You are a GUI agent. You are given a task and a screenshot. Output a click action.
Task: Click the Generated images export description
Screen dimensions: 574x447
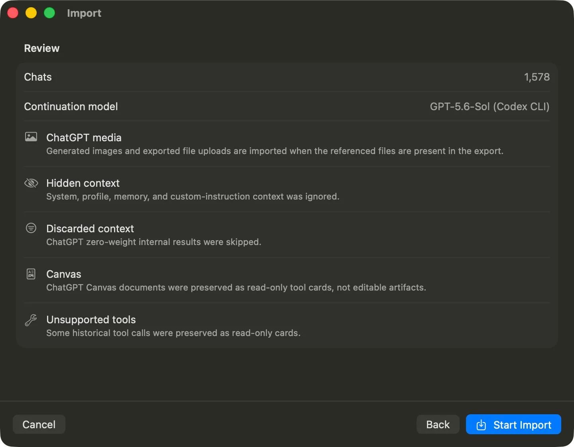[x=275, y=151]
